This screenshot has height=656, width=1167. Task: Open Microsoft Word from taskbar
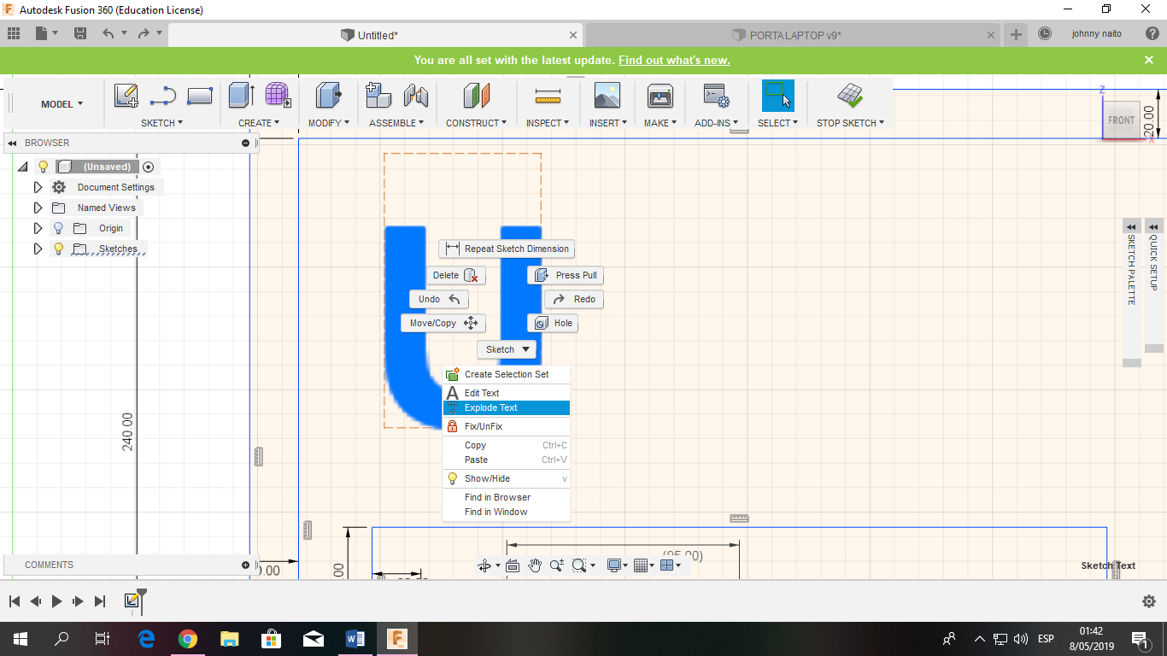(x=355, y=638)
